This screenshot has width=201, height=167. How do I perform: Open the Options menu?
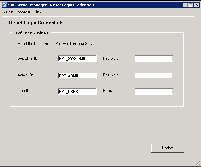(24, 11)
